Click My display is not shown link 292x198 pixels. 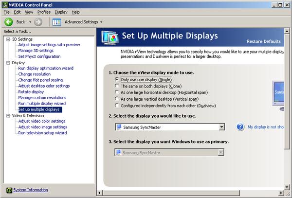(x=266, y=127)
